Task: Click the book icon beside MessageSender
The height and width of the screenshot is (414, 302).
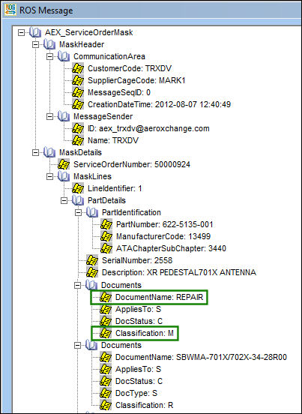Action: point(64,116)
